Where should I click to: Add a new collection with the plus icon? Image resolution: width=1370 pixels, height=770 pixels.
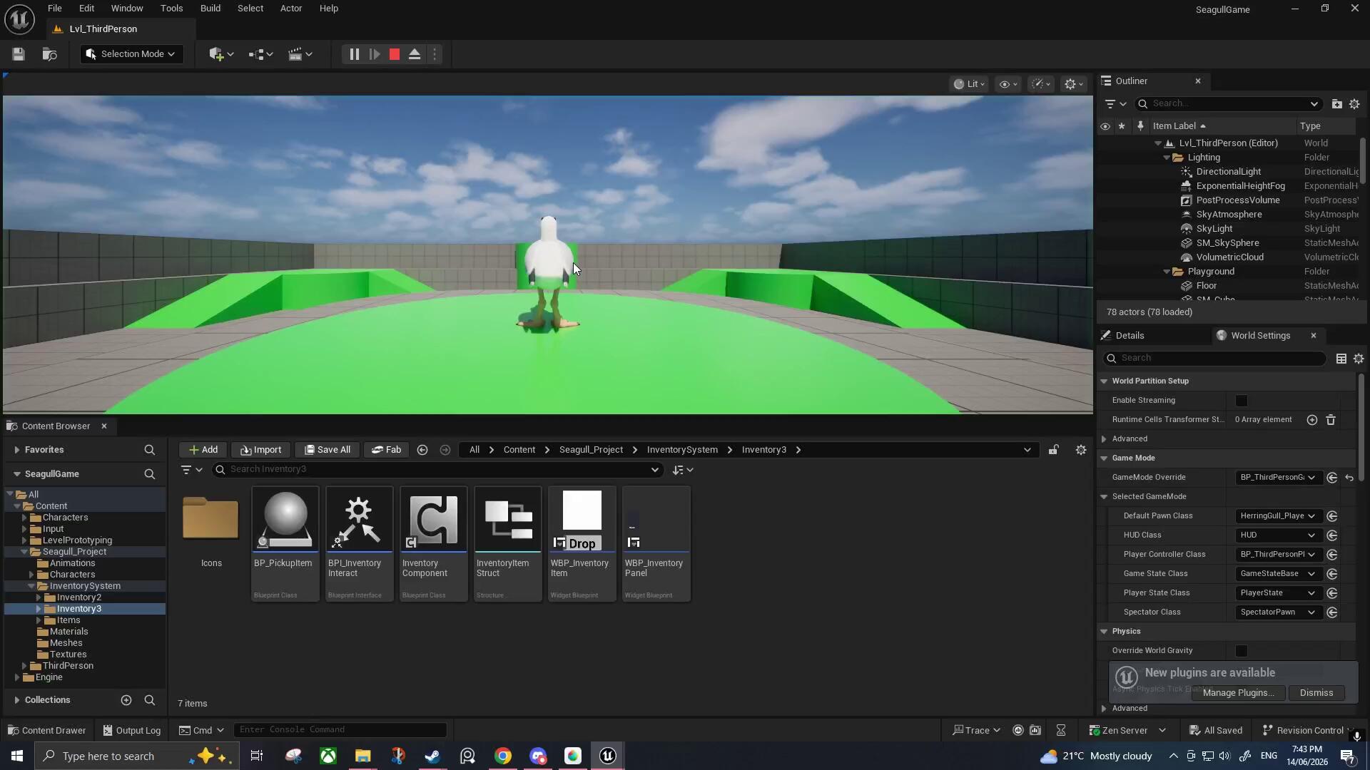click(x=126, y=700)
